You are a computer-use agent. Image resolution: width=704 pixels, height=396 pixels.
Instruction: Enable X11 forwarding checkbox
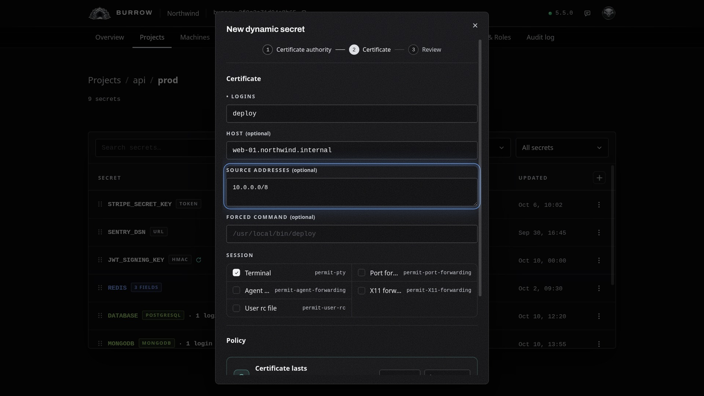362,290
